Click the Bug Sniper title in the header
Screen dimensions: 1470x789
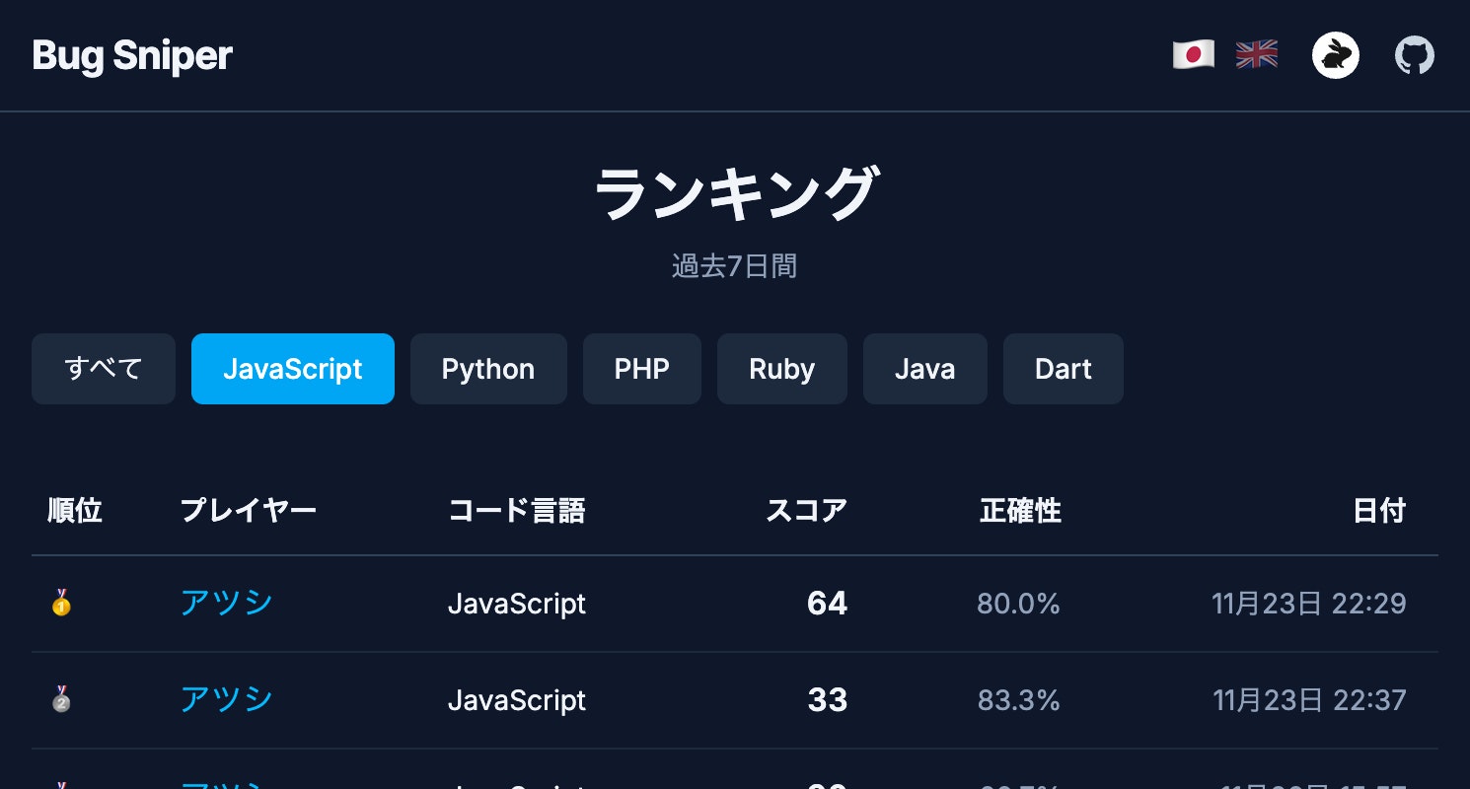click(x=131, y=55)
